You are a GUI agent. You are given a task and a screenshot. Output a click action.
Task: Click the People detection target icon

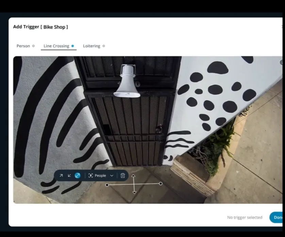(91, 176)
